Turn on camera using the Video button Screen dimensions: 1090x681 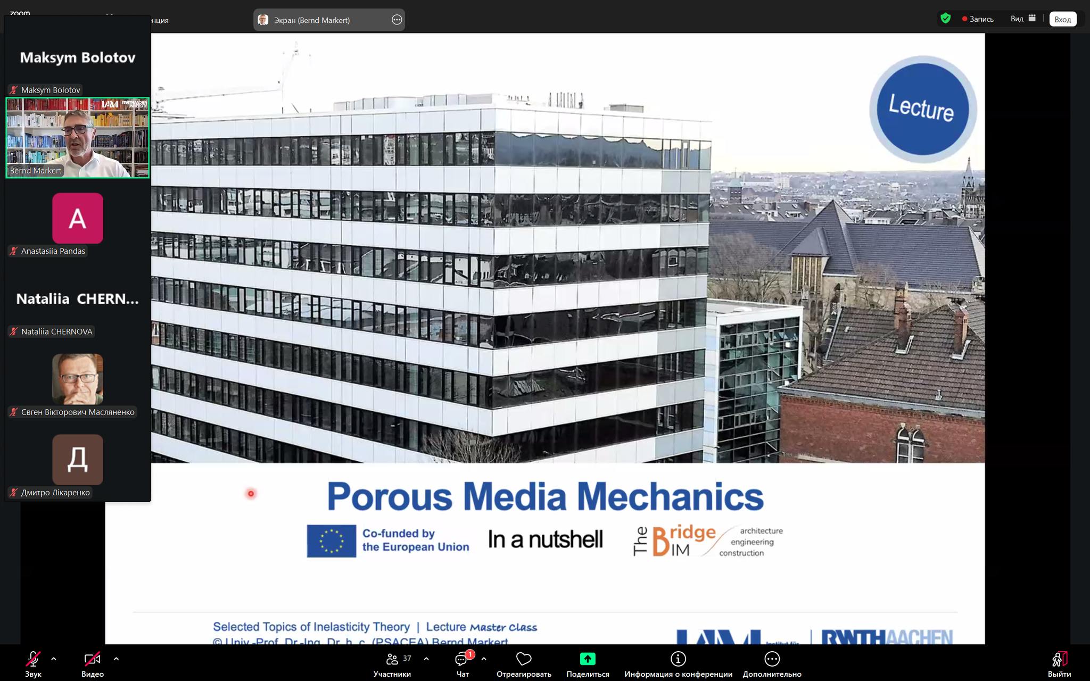92,659
